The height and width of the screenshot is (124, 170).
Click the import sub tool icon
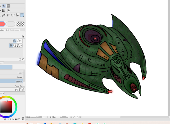16,90
